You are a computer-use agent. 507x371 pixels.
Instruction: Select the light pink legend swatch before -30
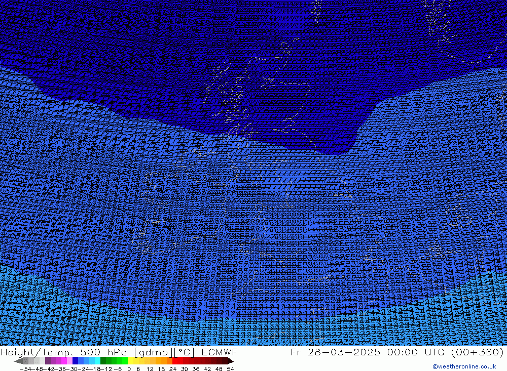click(x=69, y=361)
